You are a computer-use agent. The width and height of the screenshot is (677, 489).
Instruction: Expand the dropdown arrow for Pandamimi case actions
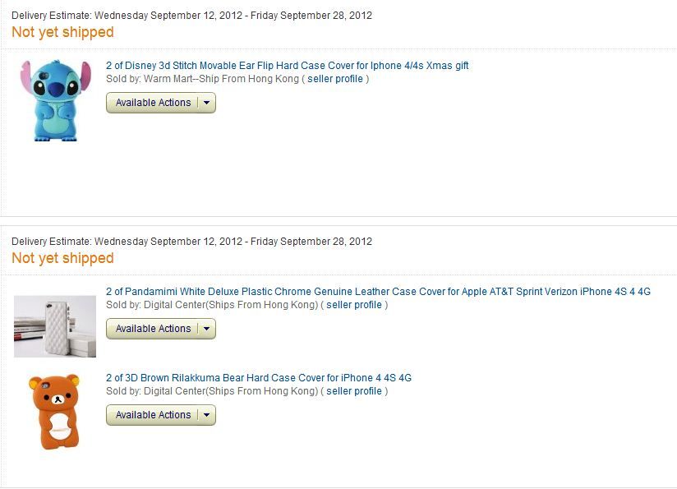point(207,329)
